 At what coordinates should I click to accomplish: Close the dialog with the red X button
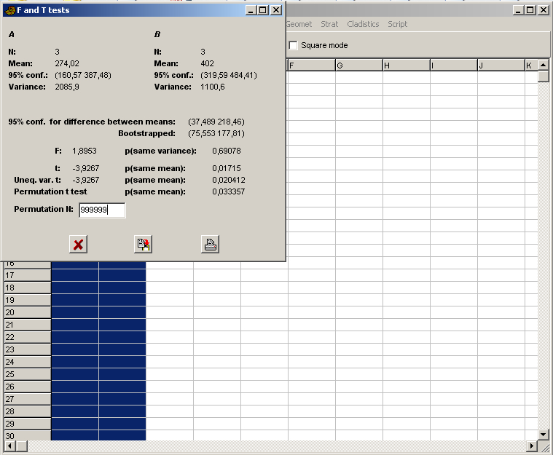79,245
